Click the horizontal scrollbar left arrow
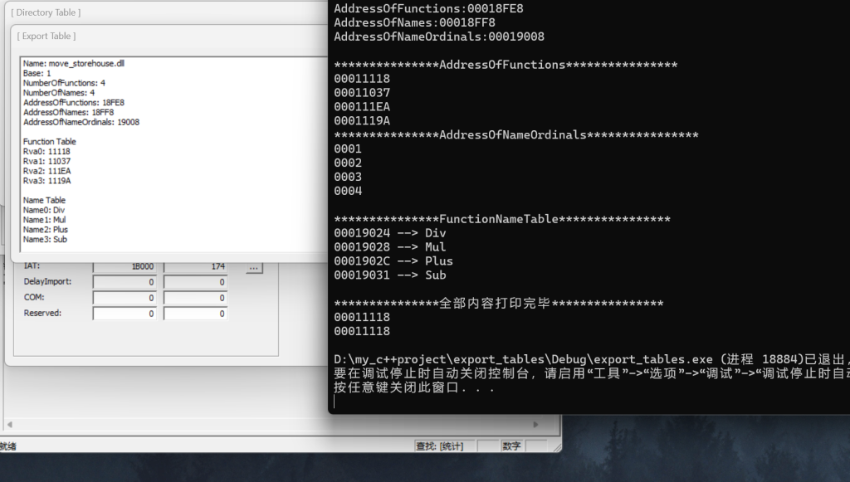This screenshot has height=482, width=850. point(7,425)
